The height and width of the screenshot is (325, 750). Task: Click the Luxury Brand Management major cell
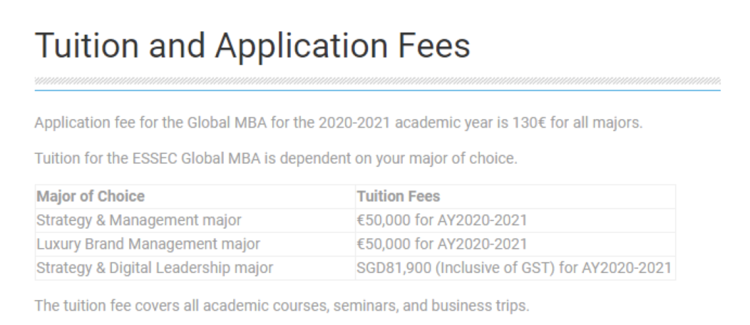(x=195, y=244)
